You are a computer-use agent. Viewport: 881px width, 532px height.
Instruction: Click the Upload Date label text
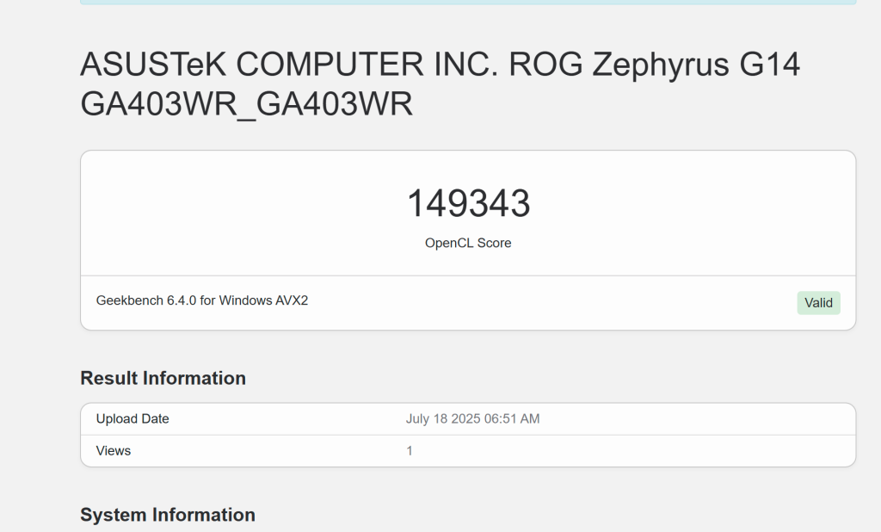tap(132, 419)
